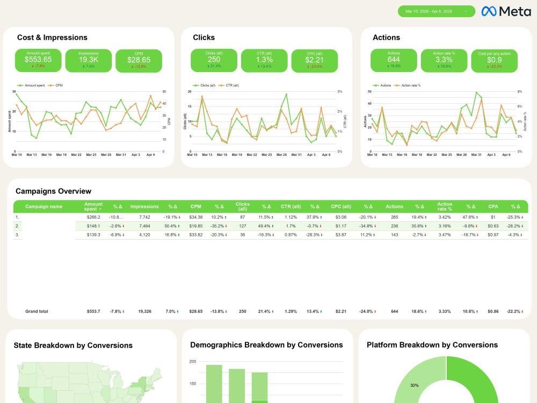Select row 2 in the campaigns table
The width and height of the screenshot is (537, 403).
pos(271,226)
